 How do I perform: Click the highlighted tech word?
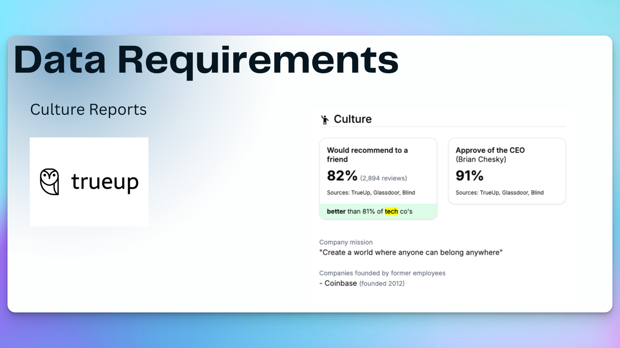coord(391,211)
